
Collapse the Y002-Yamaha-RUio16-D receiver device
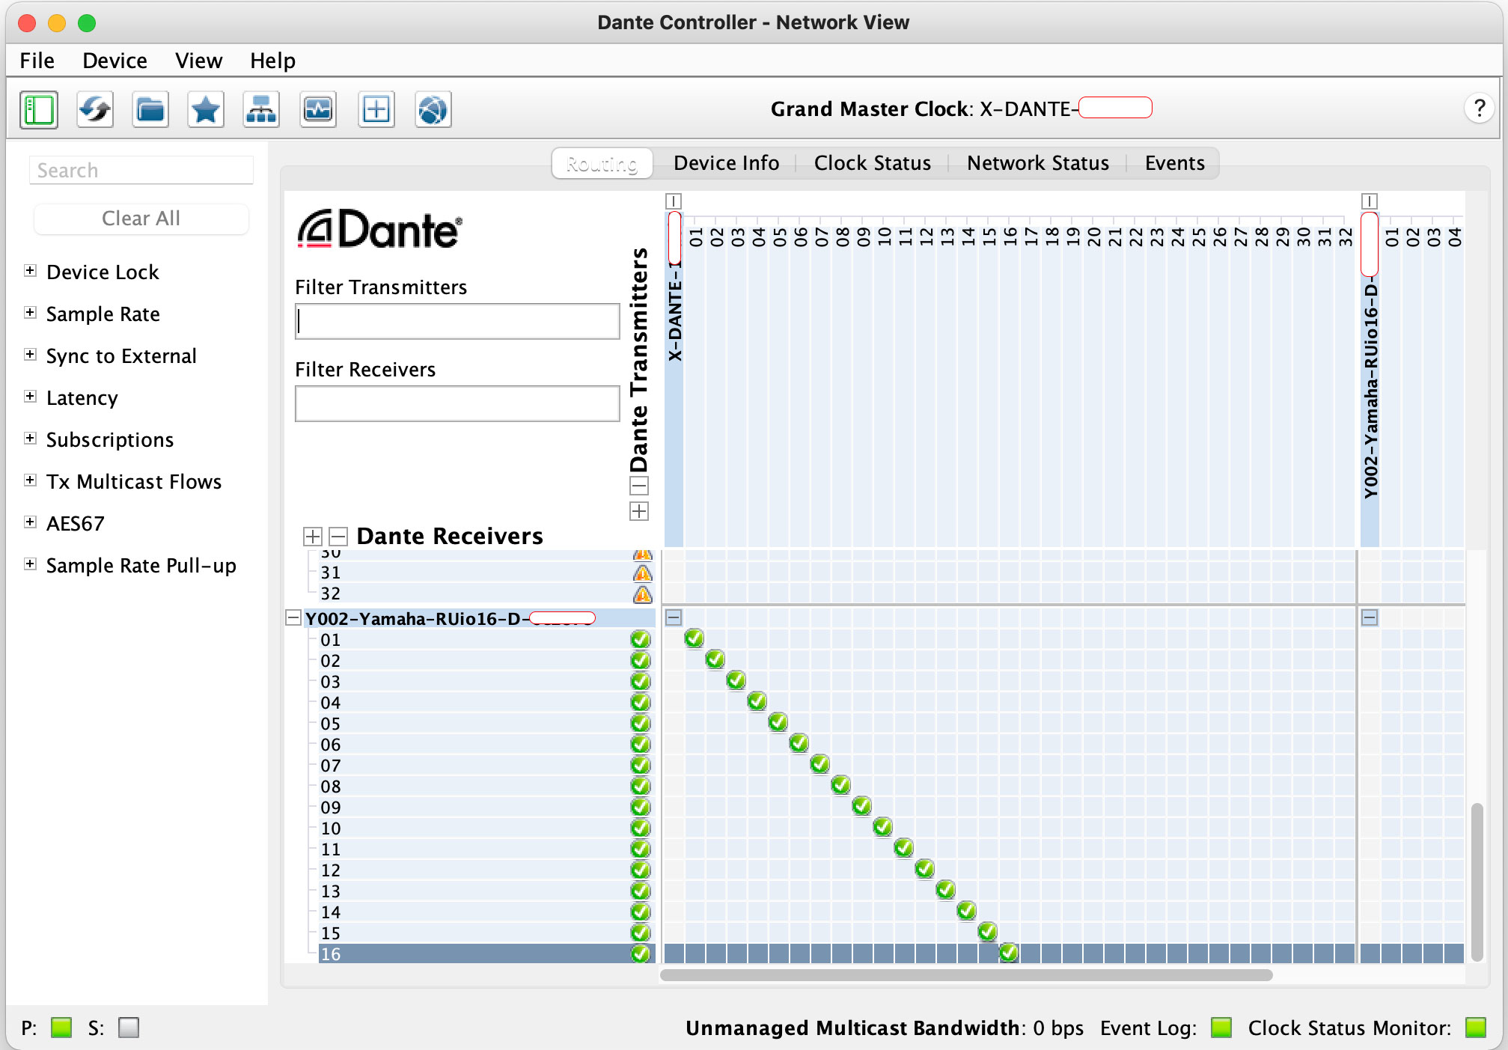(293, 618)
